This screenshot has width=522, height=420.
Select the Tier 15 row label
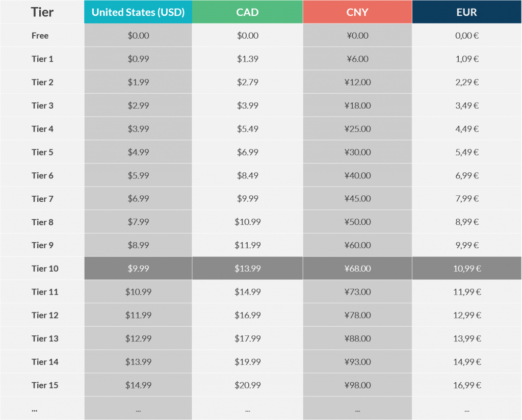45,385
